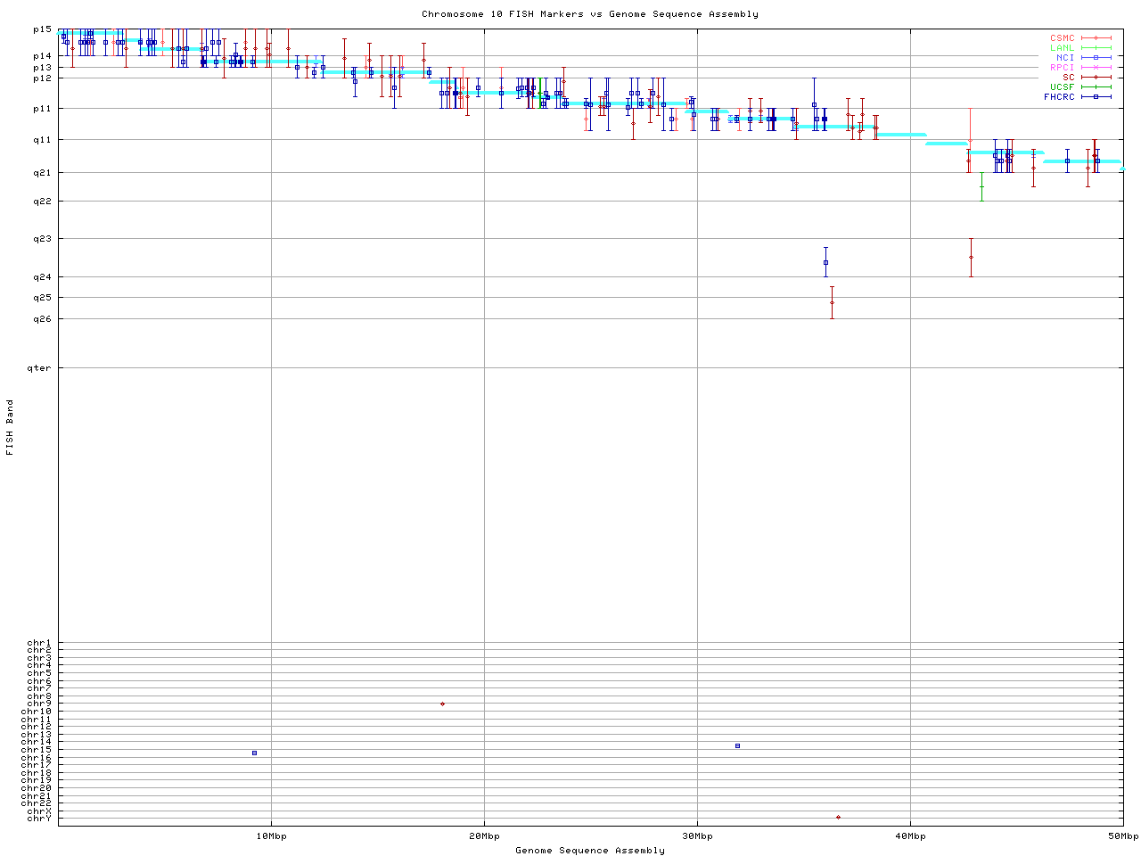Click the FISH Band y-axis label

coord(11,427)
